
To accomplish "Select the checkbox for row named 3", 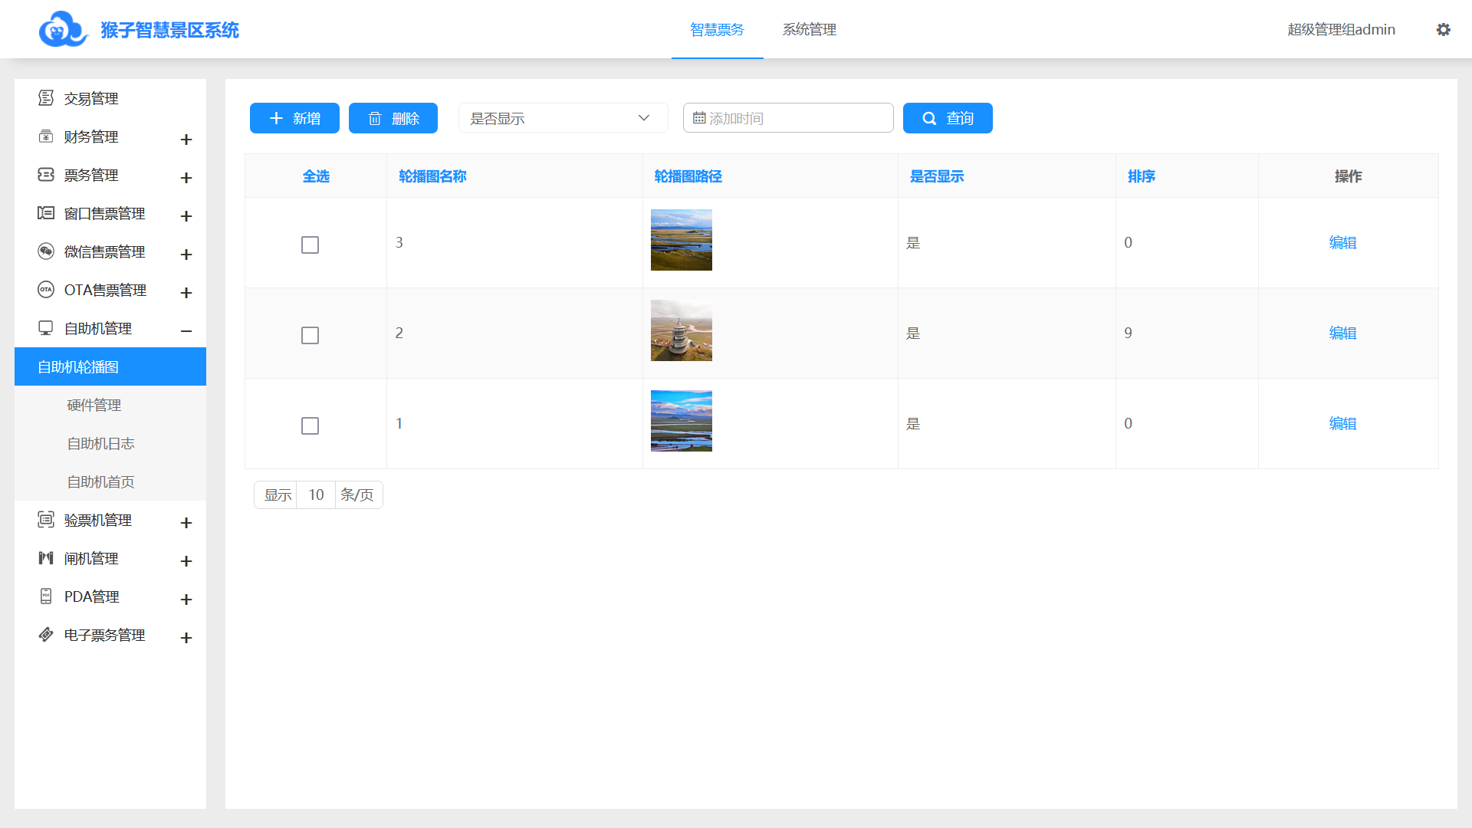I will point(310,245).
